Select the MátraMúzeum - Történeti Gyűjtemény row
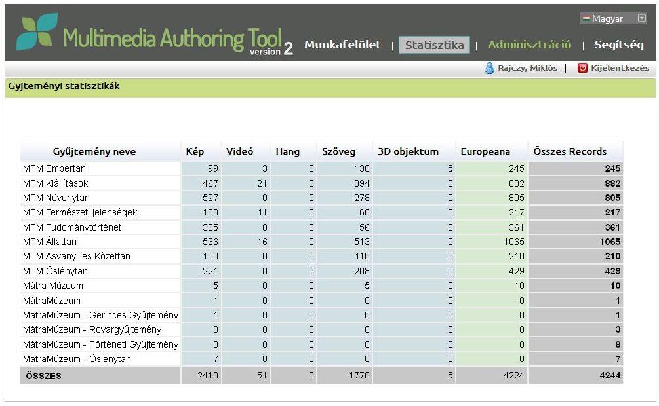 coord(100,344)
